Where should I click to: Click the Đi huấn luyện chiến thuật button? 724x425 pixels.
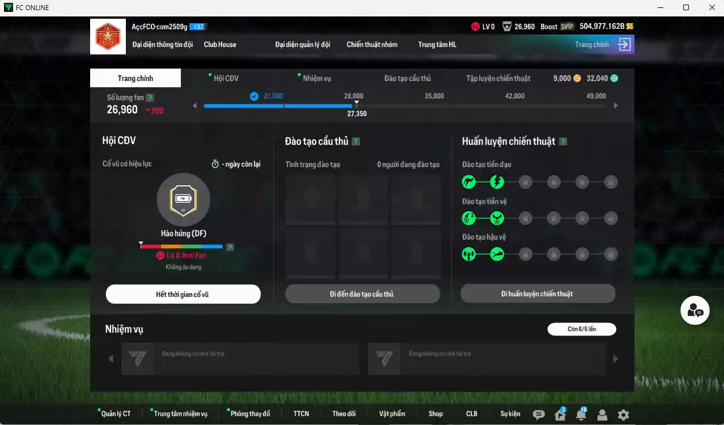pos(537,294)
